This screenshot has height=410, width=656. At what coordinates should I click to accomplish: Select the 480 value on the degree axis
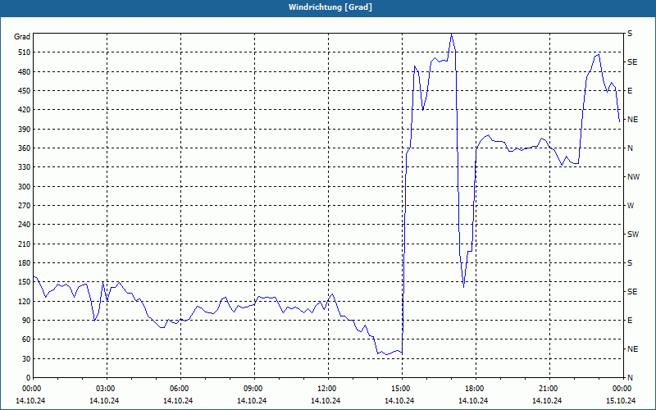point(25,72)
